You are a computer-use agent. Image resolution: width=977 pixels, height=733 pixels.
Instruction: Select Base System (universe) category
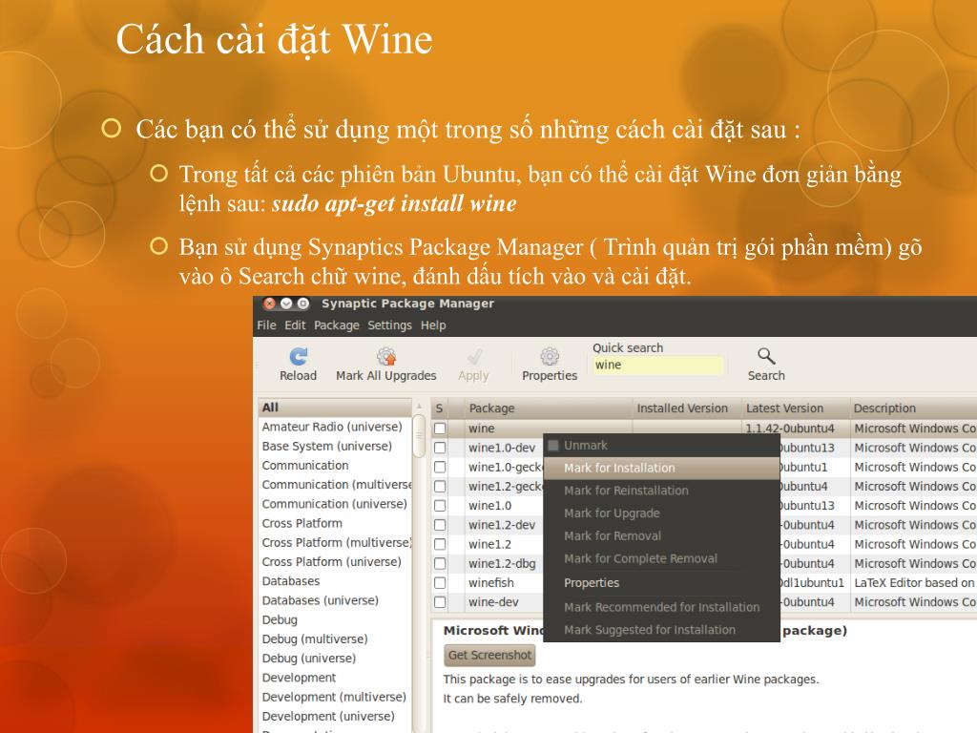pyautogui.click(x=335, y=447)
